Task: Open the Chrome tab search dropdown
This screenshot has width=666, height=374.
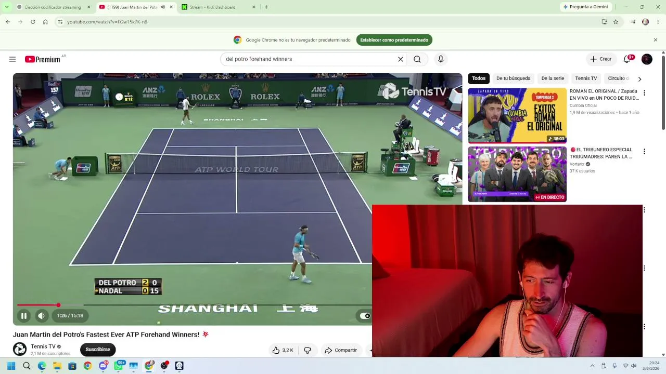Action: 7,7
